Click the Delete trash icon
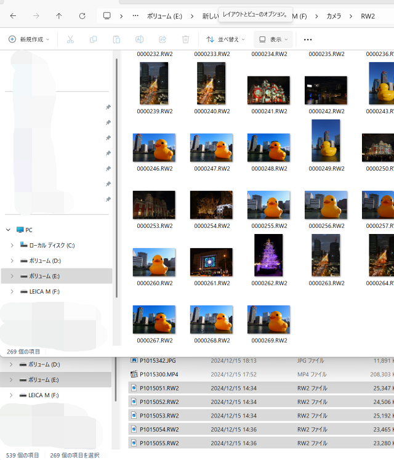This screenshot has height=460, width=394. pos(185,39)
